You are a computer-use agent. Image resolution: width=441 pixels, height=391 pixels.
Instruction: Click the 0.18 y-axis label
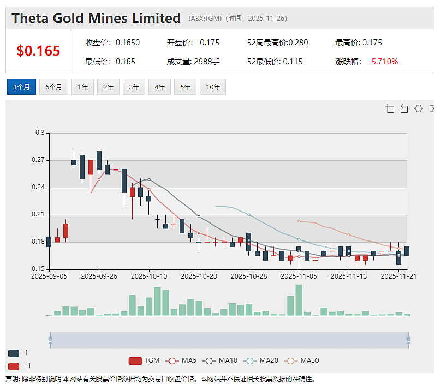(38, 242)
